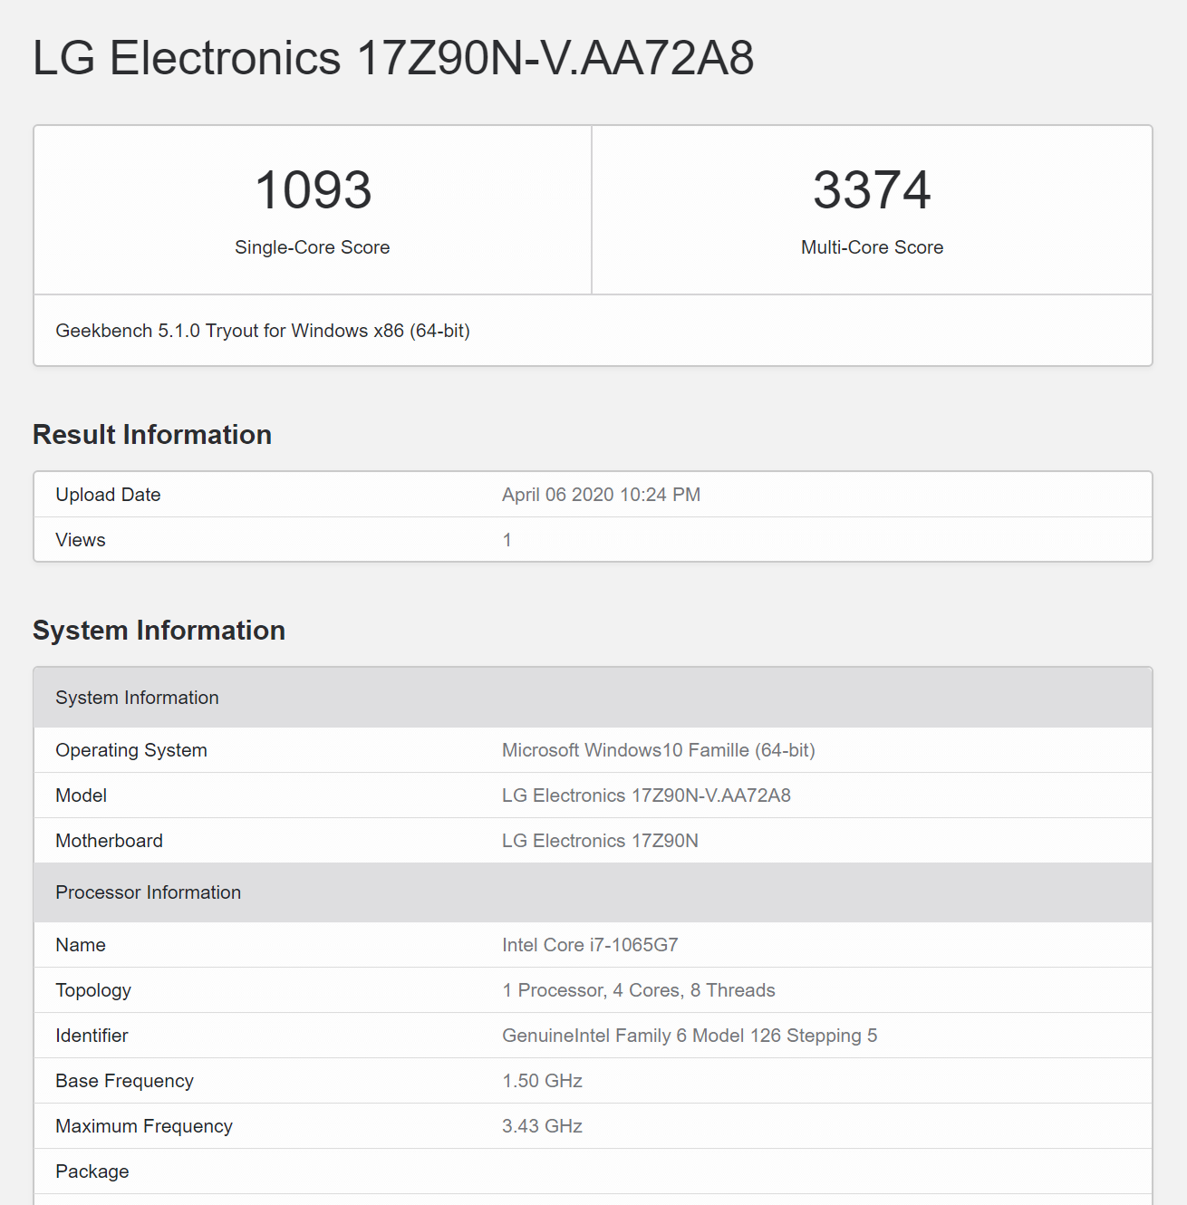
Task: Click the LG Electronics 17Z90N-V.AA72A8 page title
Action: [392, 58]
